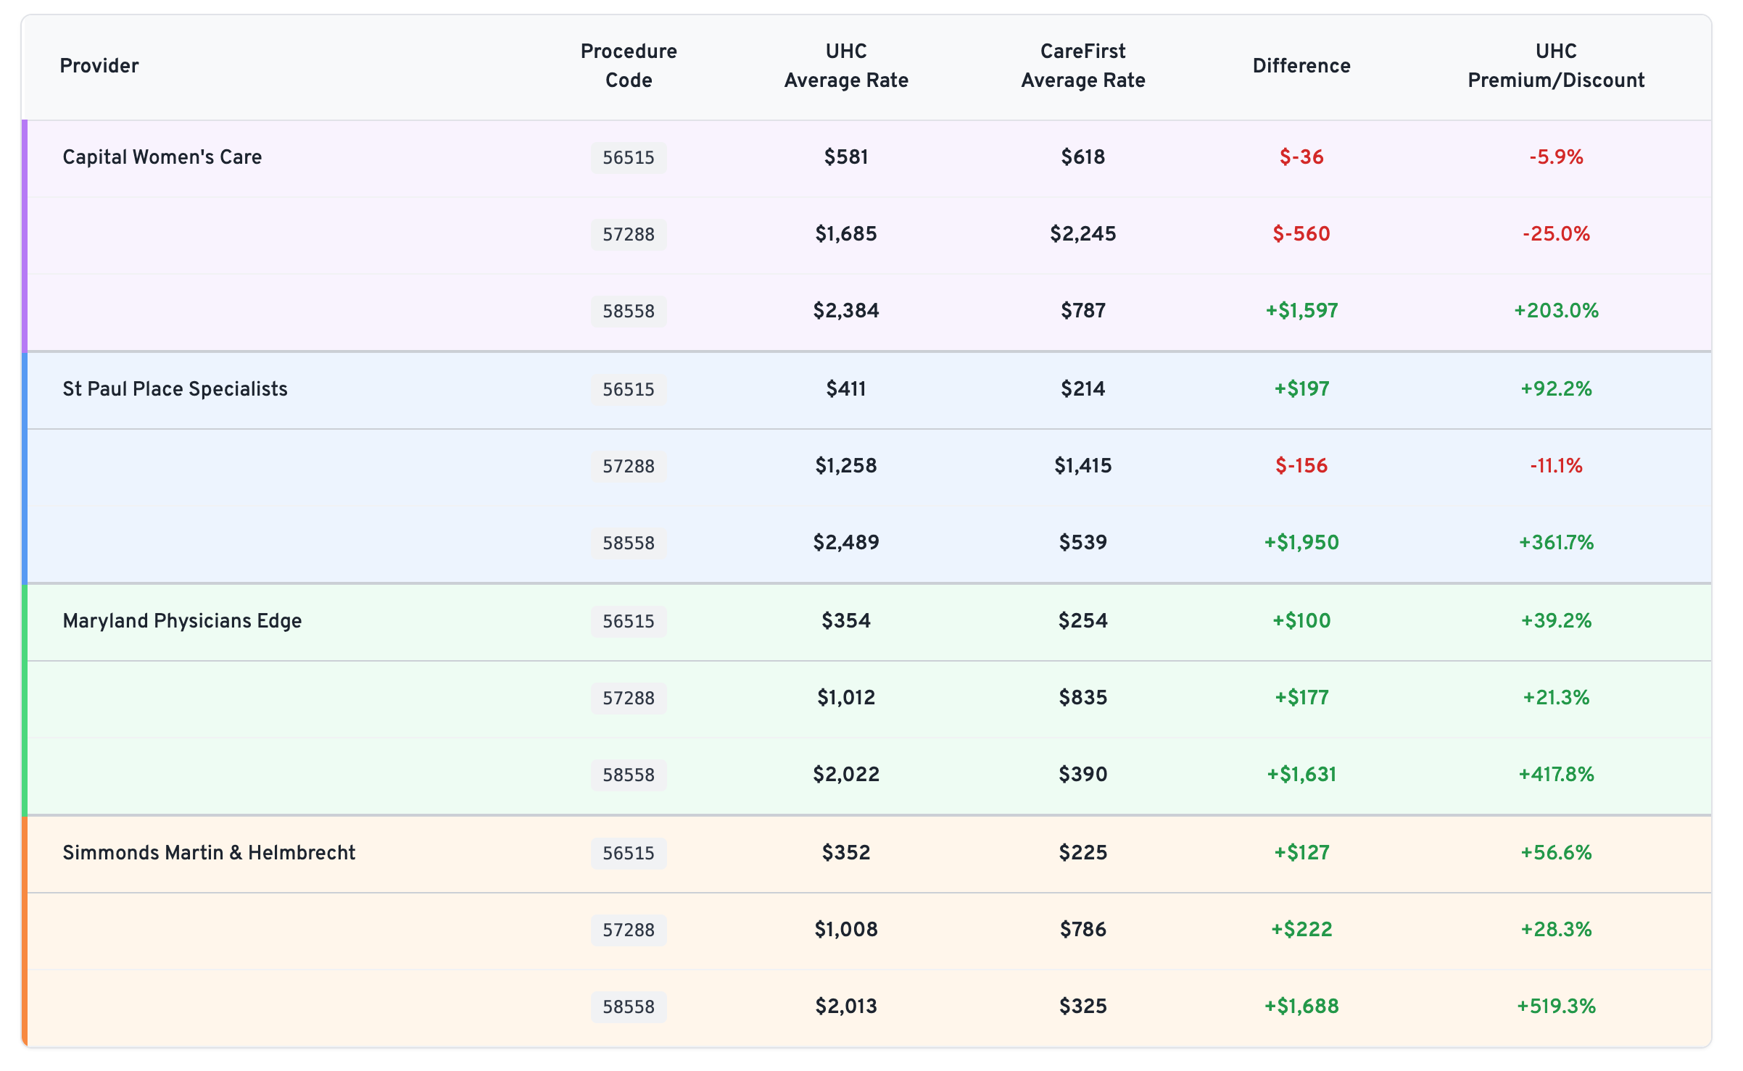The image size is (1743, 1071).
Task: Click the +417.8% premium value
Action: point(1556,775)
